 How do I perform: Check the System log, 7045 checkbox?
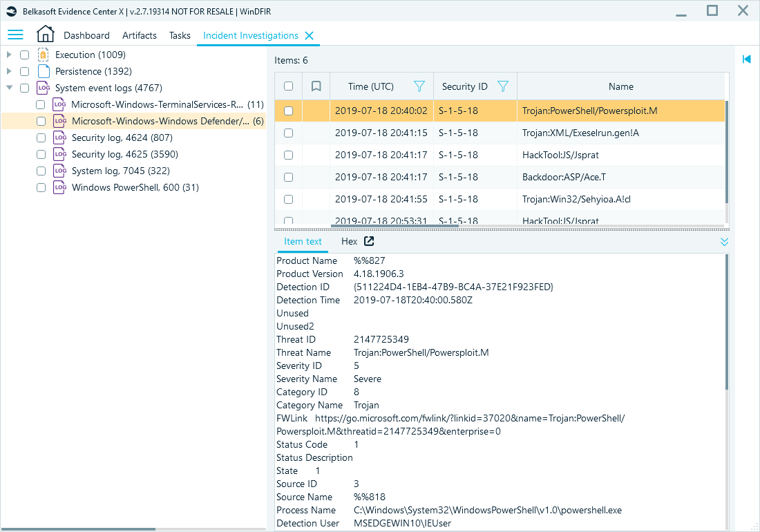[x=41, y=171]
